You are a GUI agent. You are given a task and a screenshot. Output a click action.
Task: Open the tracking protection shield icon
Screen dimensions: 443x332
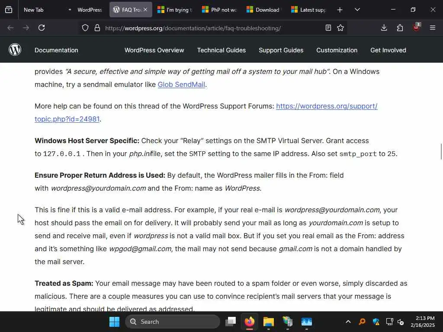[x=85, y=28]
